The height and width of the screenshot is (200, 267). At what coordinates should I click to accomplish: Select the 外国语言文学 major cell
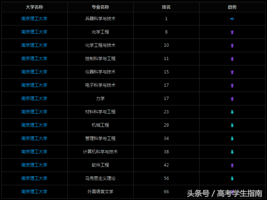[x=100, y=192]
